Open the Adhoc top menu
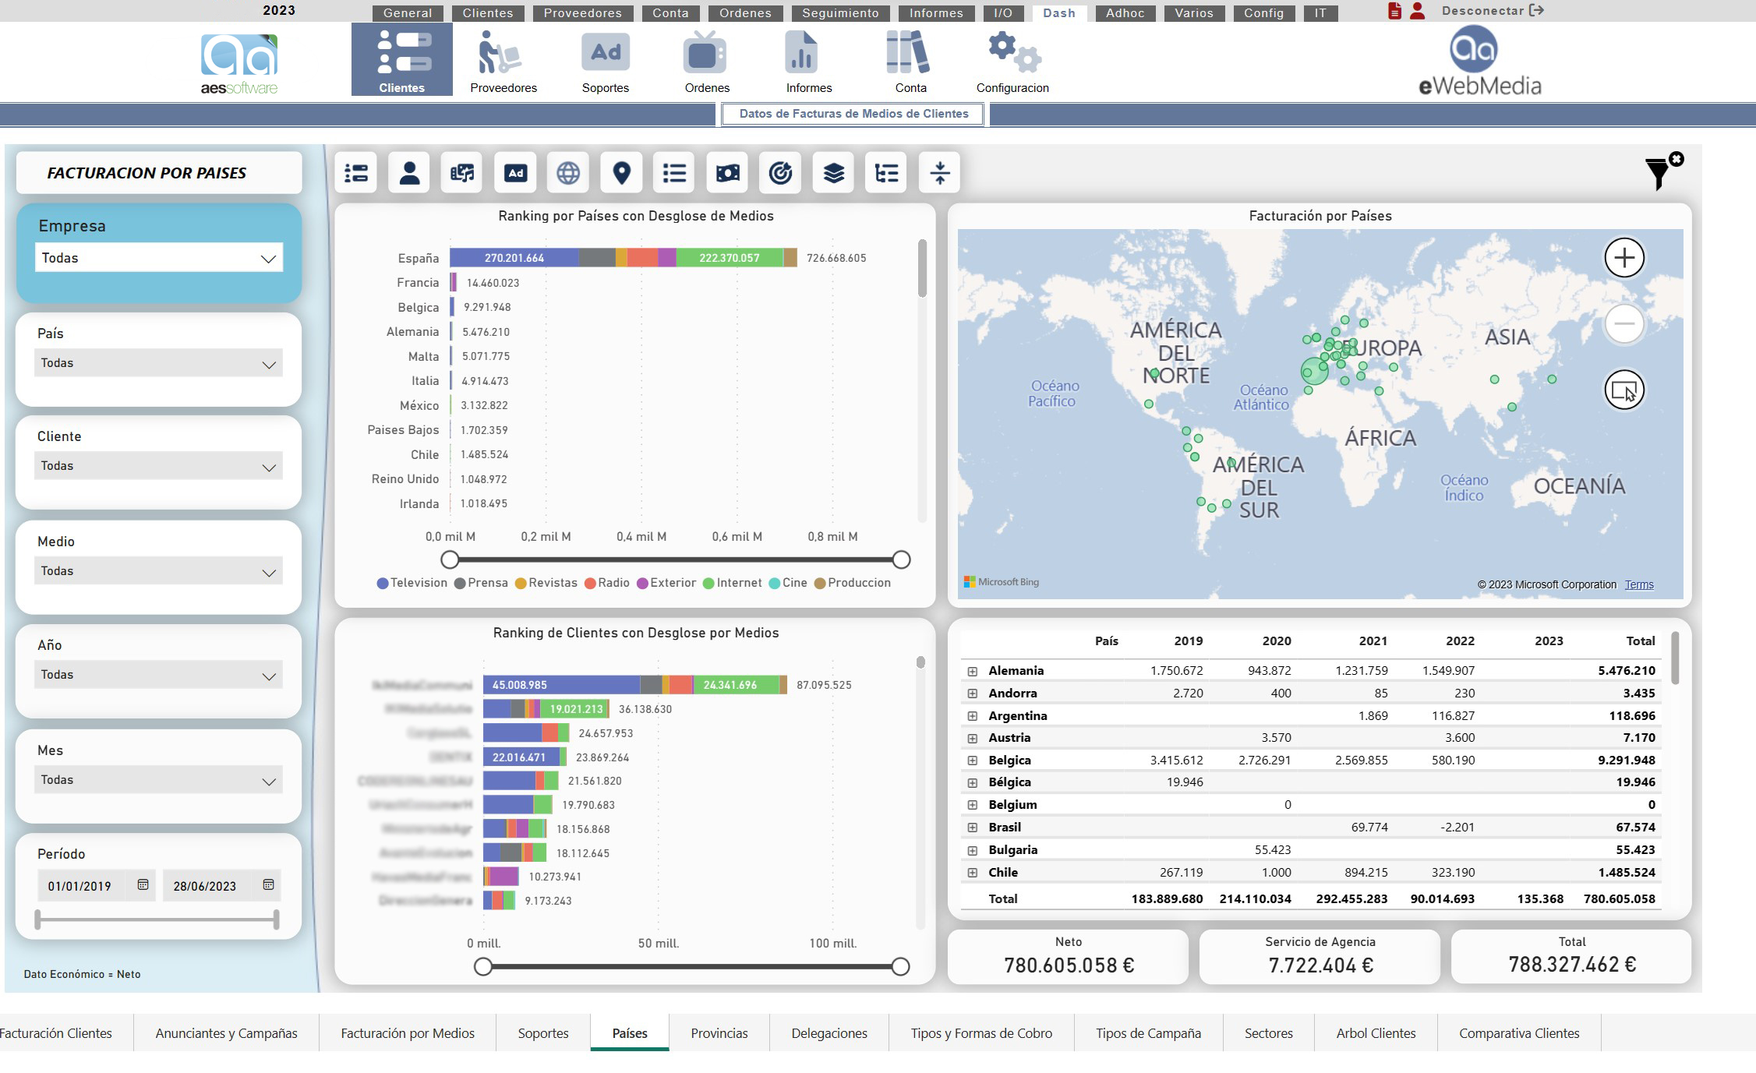The height and width of the screenshot is (1073, 1756). coord(1125,13)
